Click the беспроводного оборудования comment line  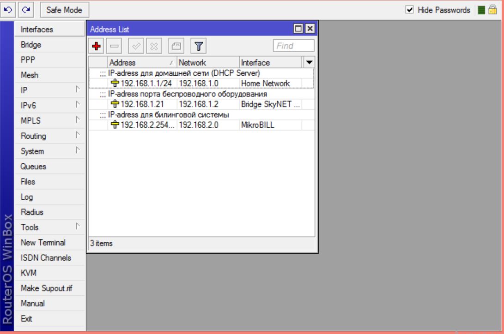pos(201,94)
